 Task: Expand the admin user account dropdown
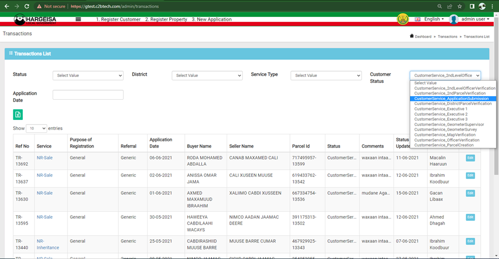pyautogui.click(x=475, y=19)
